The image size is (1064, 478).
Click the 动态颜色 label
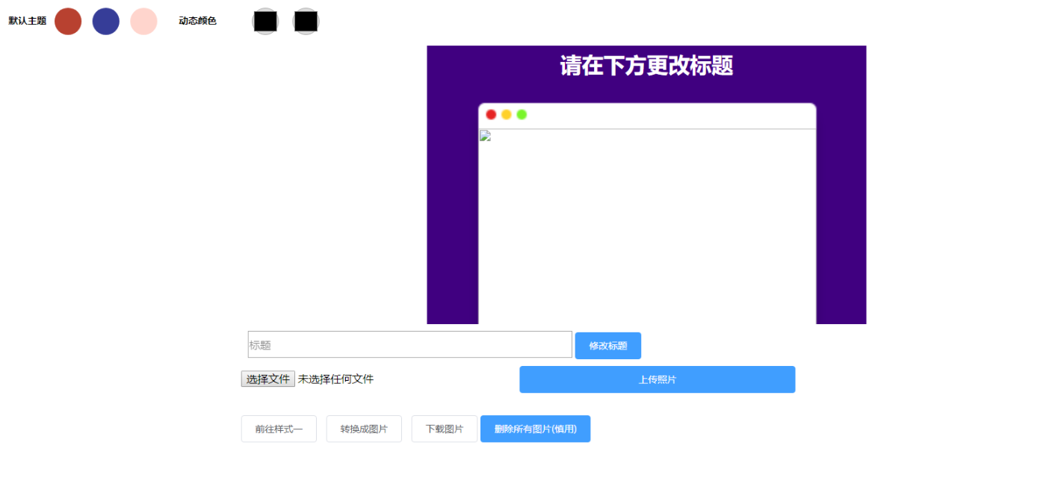point(197,21)
